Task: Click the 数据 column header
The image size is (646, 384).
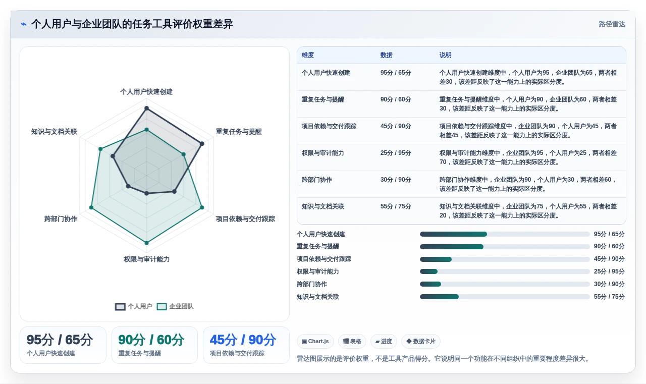Action: pos(387,55)
